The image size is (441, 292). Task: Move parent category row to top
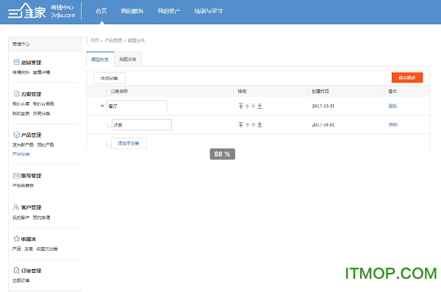(x=241, y=106)
